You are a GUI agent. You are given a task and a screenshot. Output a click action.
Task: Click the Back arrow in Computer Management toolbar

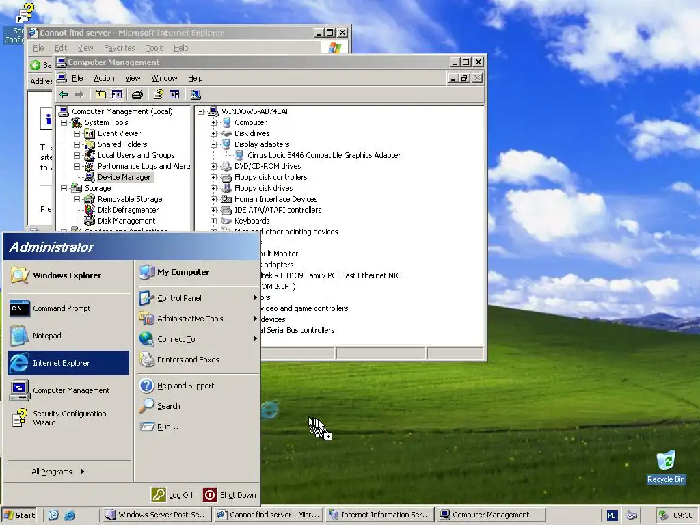64,94
